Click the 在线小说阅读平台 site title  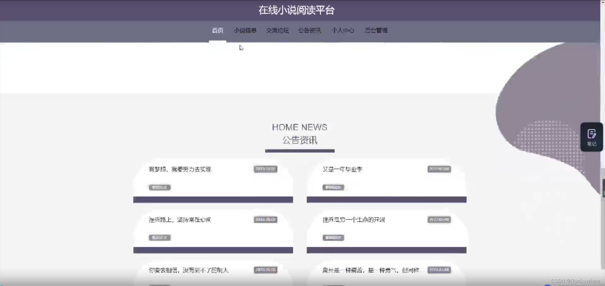(296, 10)
